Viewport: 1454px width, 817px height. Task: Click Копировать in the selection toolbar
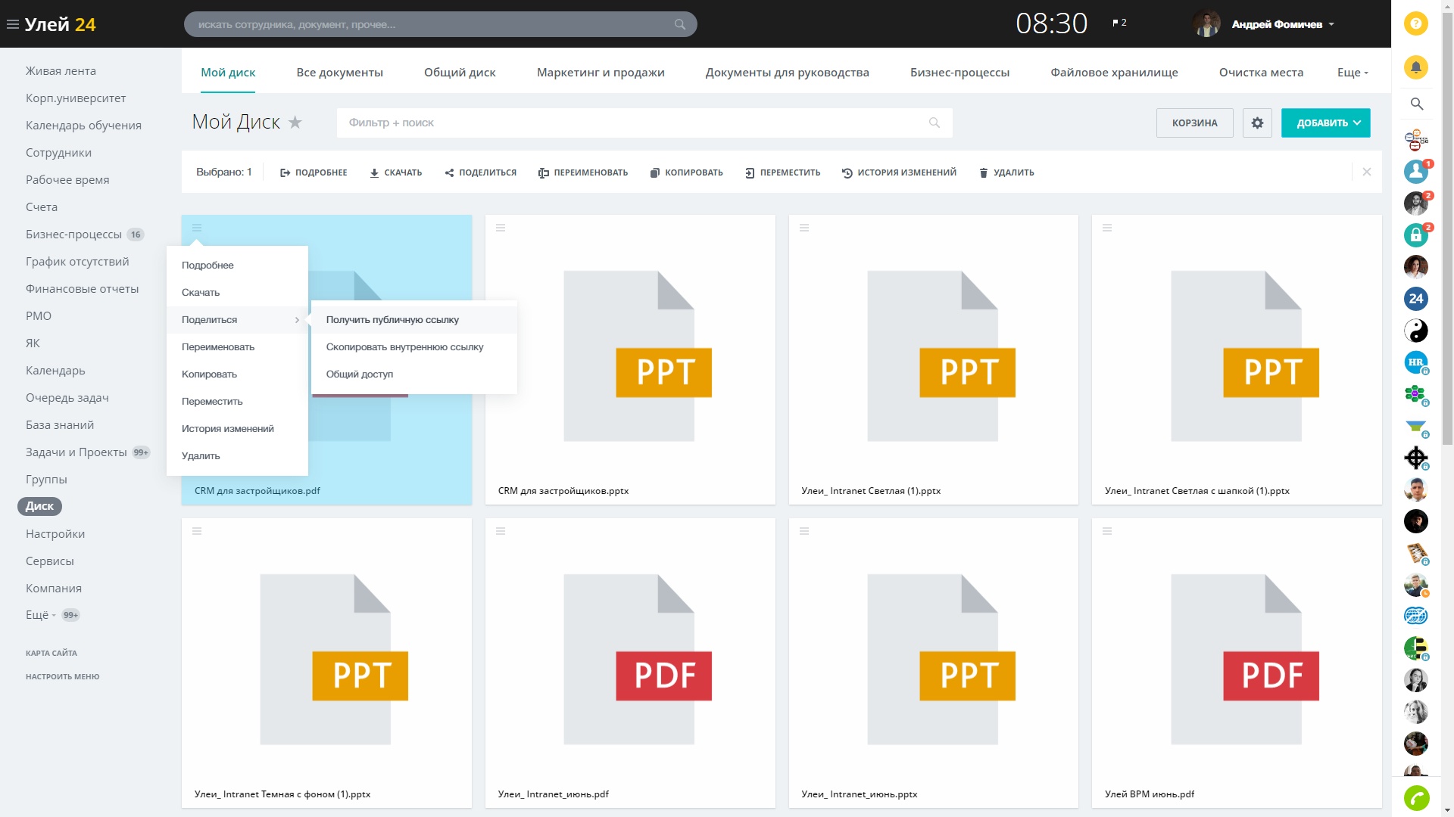click(686, 172)
